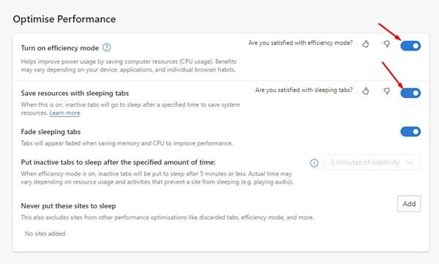439x264 pixels.
Task: Click the No sites added text
Action: click(x=45, y=233)
